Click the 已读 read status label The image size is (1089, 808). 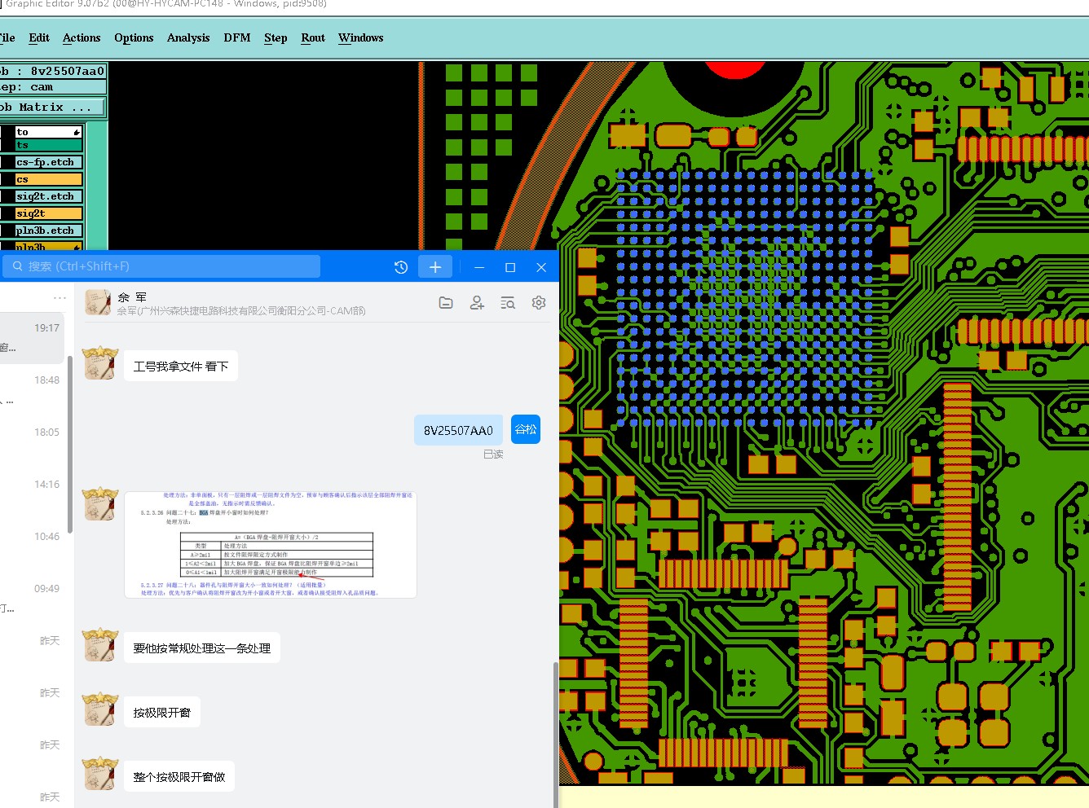pyautogui.click(x=493, y=455)
